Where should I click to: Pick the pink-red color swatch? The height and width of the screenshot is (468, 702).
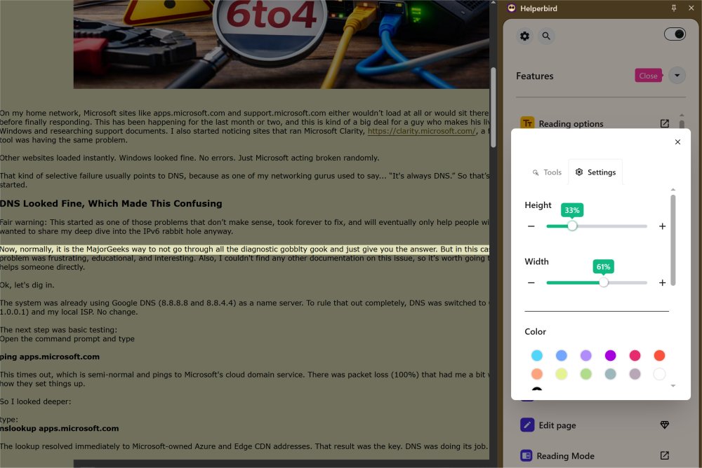[635, 355]
